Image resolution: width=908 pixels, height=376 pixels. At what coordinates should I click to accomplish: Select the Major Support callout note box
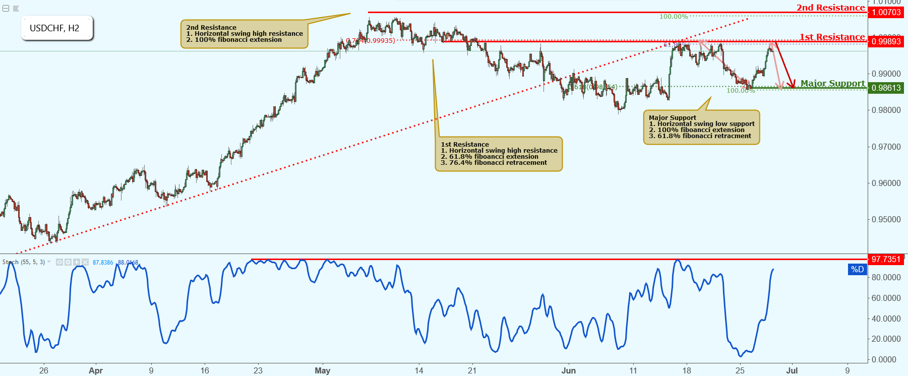click(701, 127)
